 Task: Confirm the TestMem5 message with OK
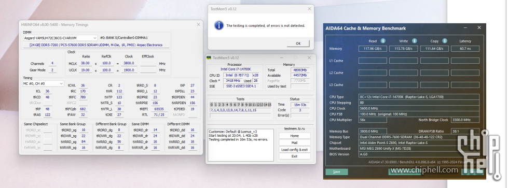pyautogui.click(x=298, y=43)
